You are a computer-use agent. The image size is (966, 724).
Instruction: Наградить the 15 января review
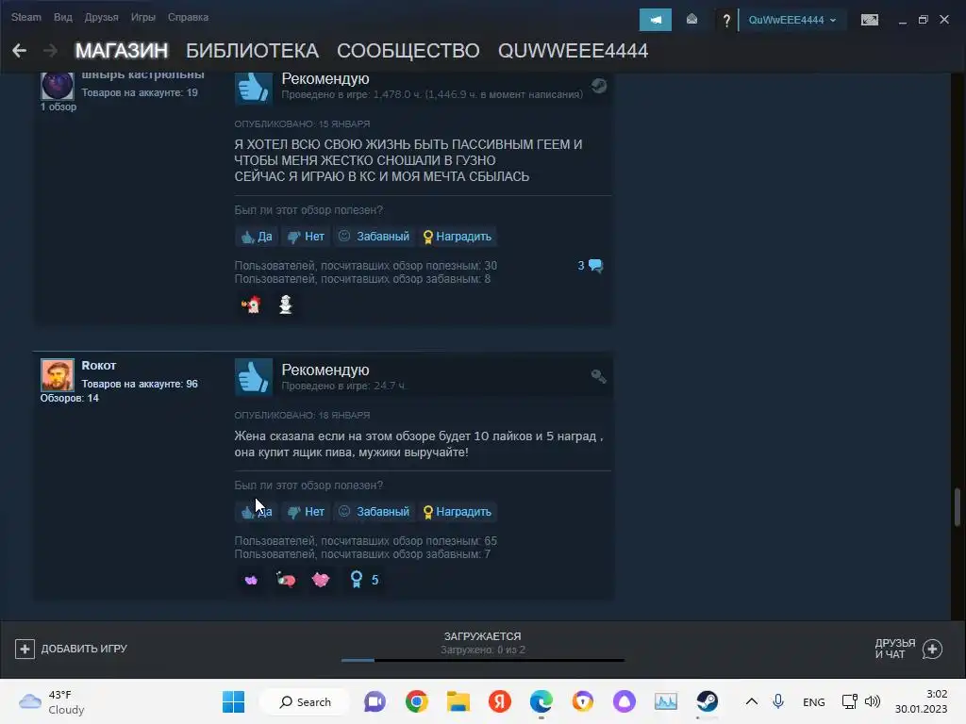click(x=458, y=237)
